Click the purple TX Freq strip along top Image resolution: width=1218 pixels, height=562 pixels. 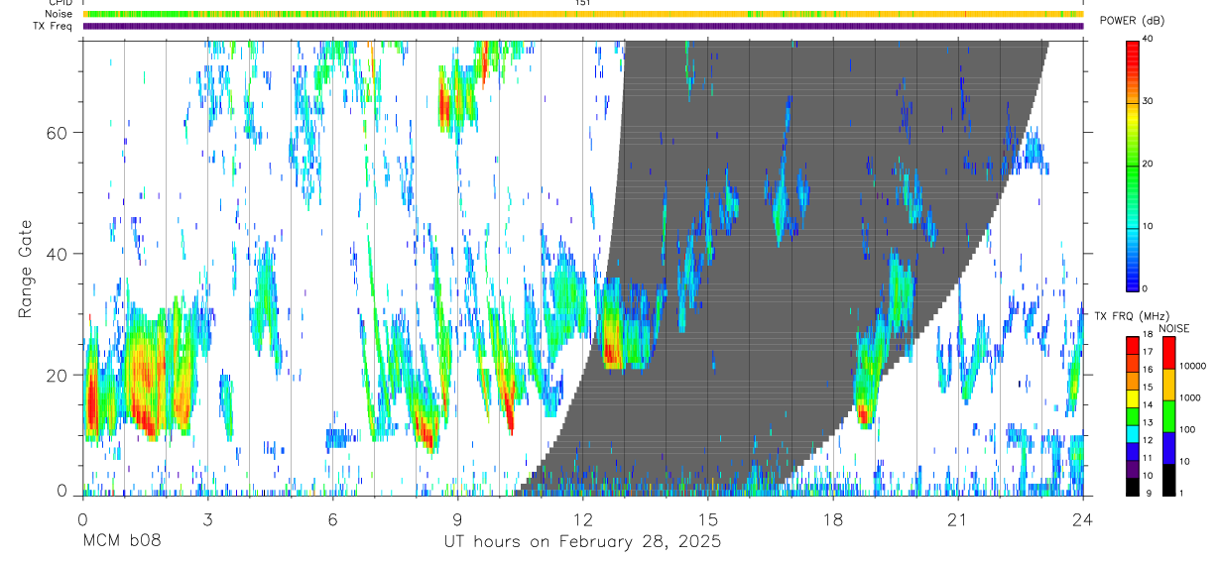click(584, 26)
